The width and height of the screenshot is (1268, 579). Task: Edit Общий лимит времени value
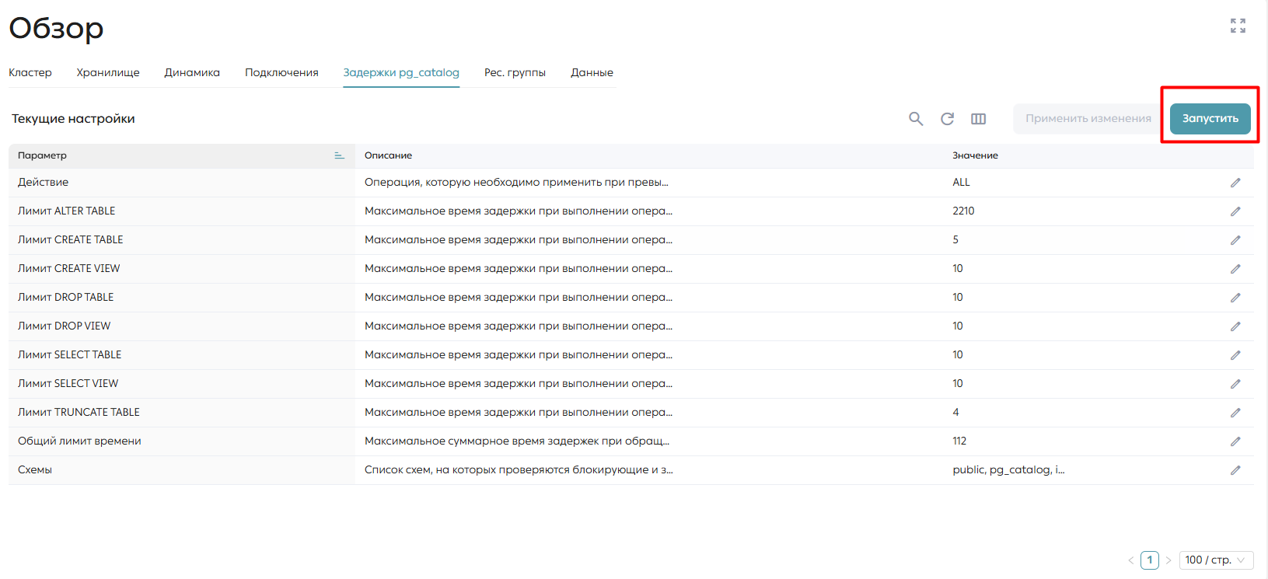click(1235, 441)
